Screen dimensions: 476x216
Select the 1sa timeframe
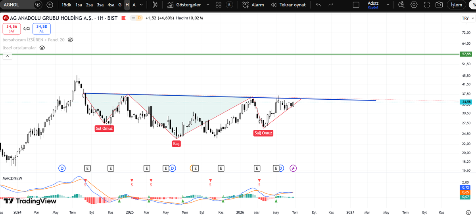[x=79, y=5]
